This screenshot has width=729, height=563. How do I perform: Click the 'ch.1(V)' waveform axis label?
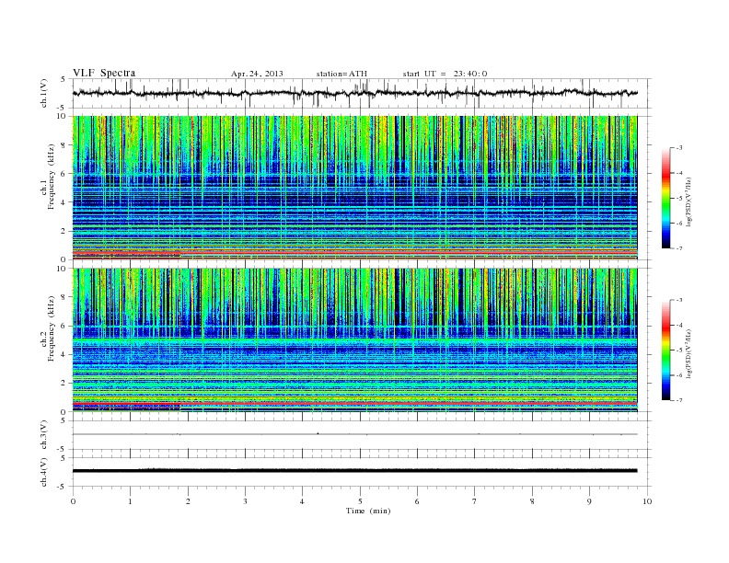43,93
